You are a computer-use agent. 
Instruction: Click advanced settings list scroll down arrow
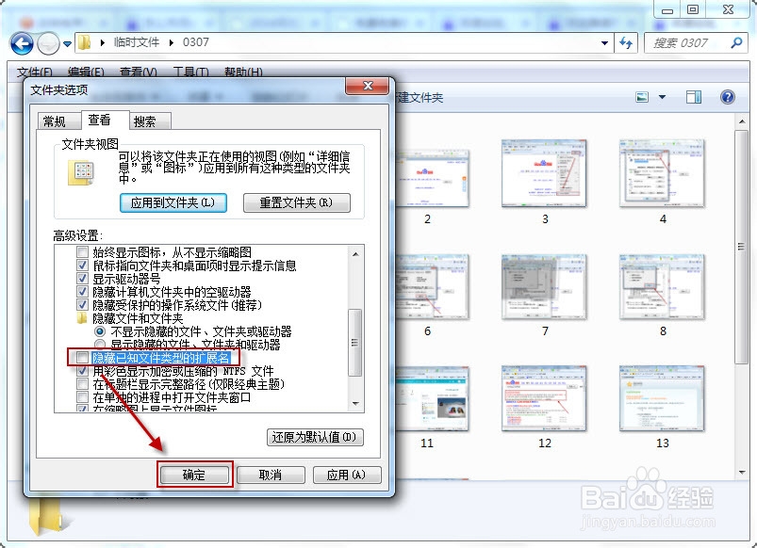pyautogui.click(x=355, y=404)
